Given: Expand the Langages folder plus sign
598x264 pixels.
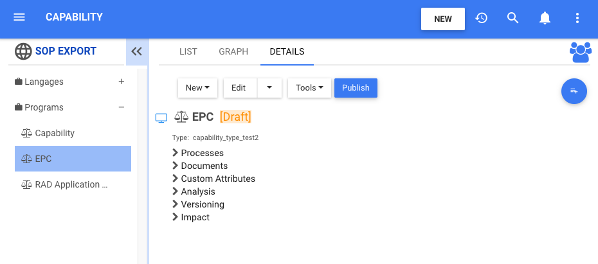Looking at the screenshot, I should 122,82.
